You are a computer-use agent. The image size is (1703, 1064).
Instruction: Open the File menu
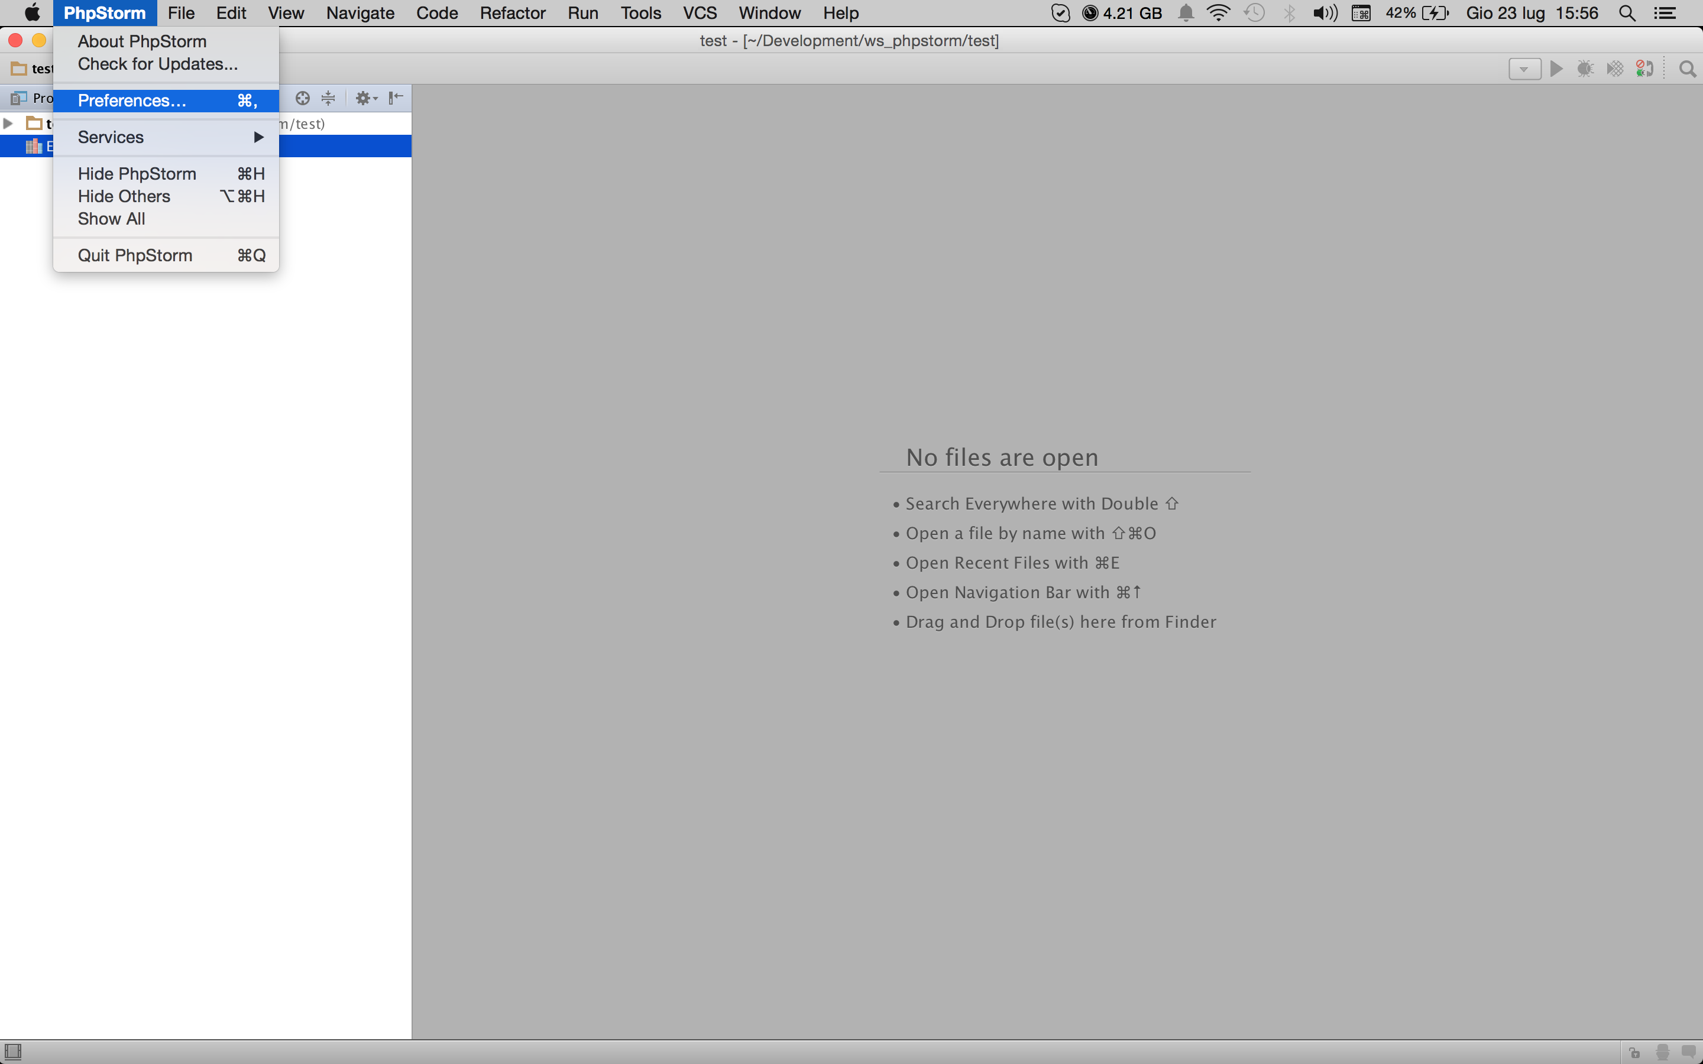(x=181, y=12)
